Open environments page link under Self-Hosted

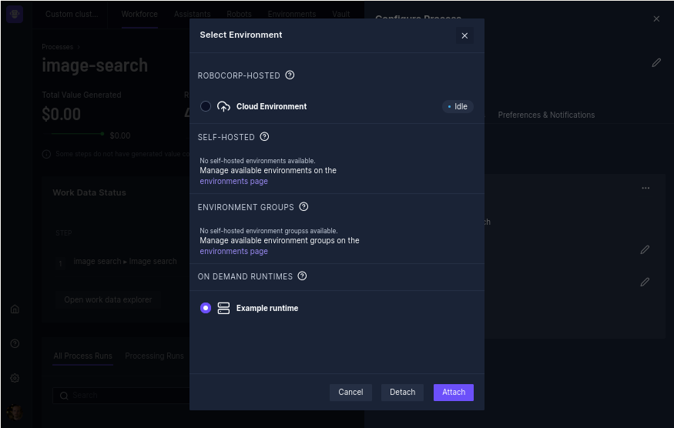[234, 182]
